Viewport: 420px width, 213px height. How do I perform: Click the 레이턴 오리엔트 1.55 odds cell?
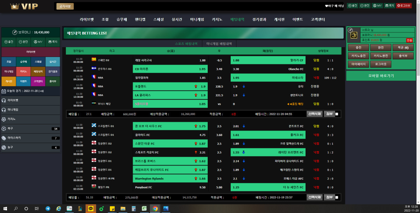point(268,152)
